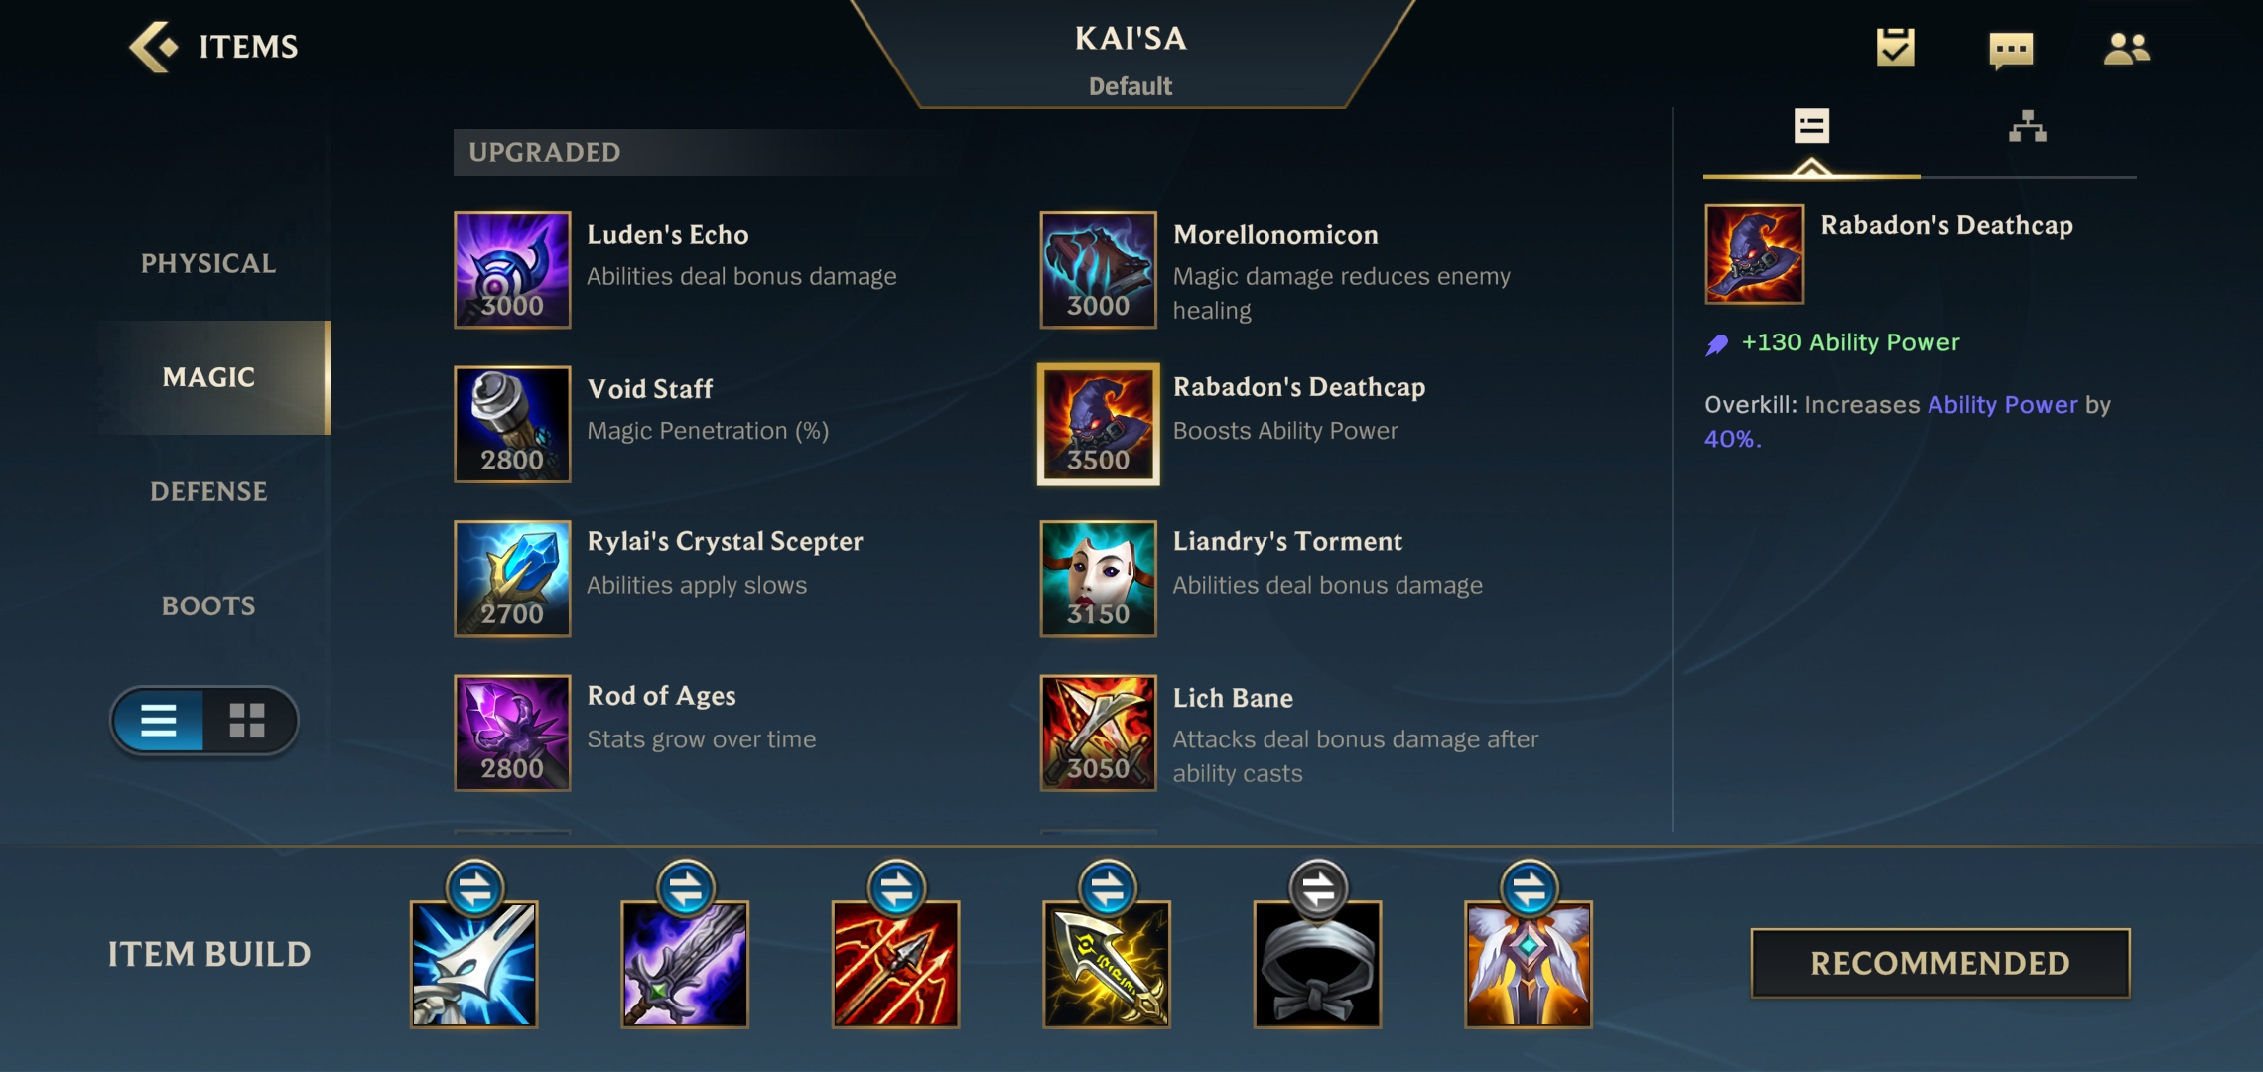Pick the Liandry's Torment mask icon

(1098, 579)
